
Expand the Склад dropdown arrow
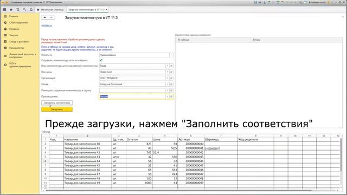pyautogui.click(x=168, y=84)
